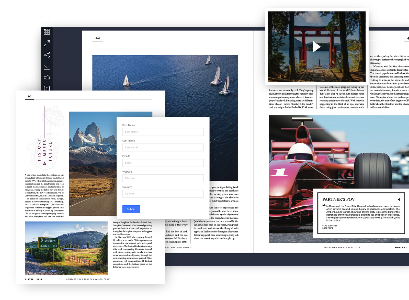Viewport: 409px width, 300px height.
Task: Collapse the Partner's POV panel triangle
Action: click(399, 199)
